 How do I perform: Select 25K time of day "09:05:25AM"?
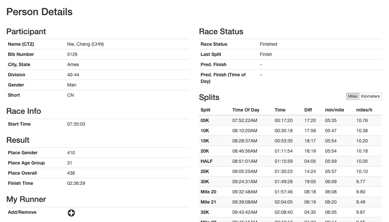pyautogui.click(x=245, y=171)
